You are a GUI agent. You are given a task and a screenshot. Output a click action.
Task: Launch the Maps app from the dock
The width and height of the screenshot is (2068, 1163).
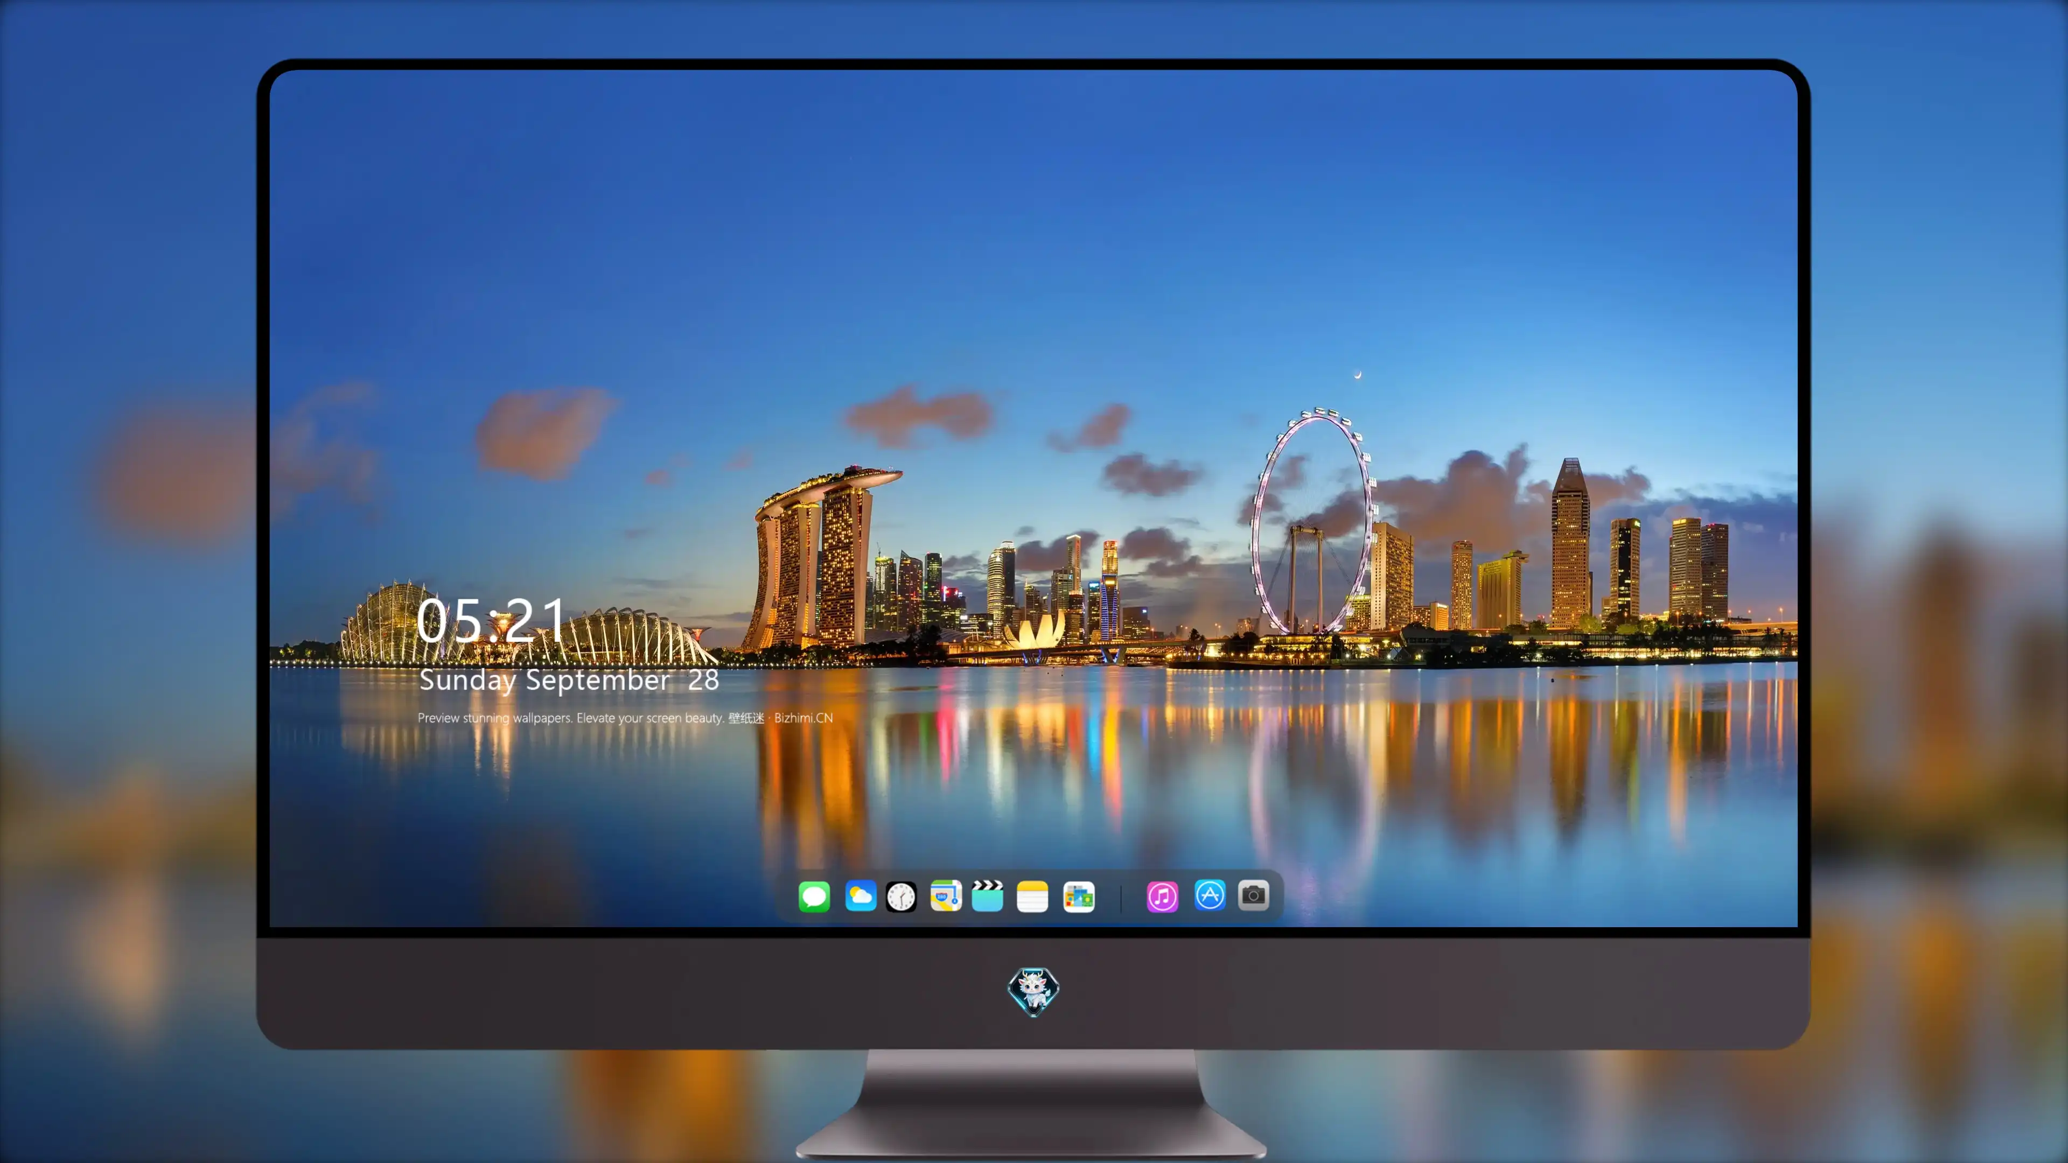pyautogui.click(x=946, y=896)
